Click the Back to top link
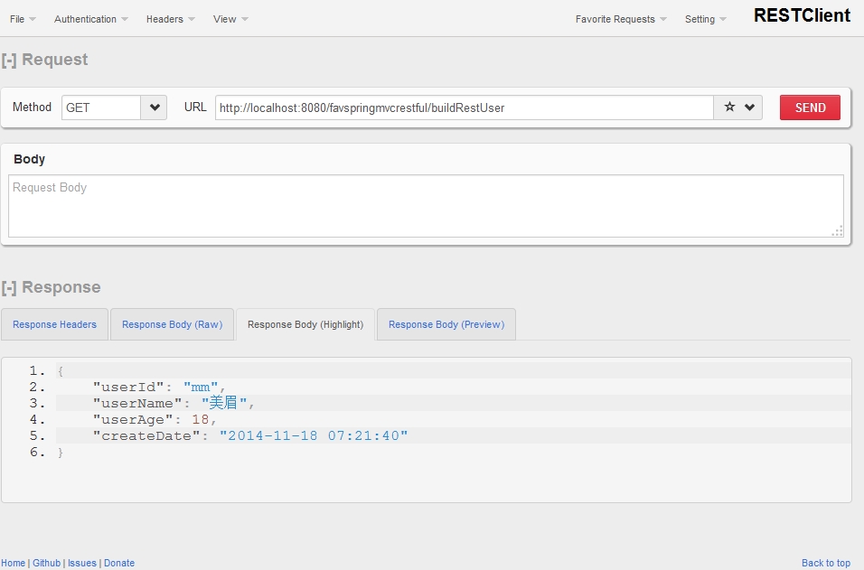864x570 pixels. point(825,563)
